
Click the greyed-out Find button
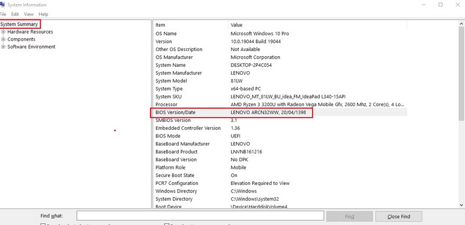tap(349, 216)
